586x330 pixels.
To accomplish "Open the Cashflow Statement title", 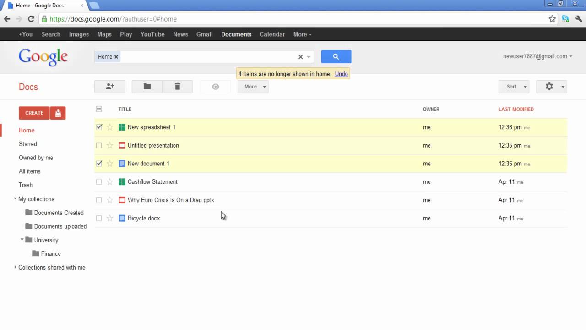I will (x=152, y=182).
